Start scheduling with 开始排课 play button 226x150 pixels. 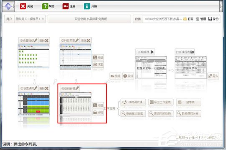click(x=145, y=52)
